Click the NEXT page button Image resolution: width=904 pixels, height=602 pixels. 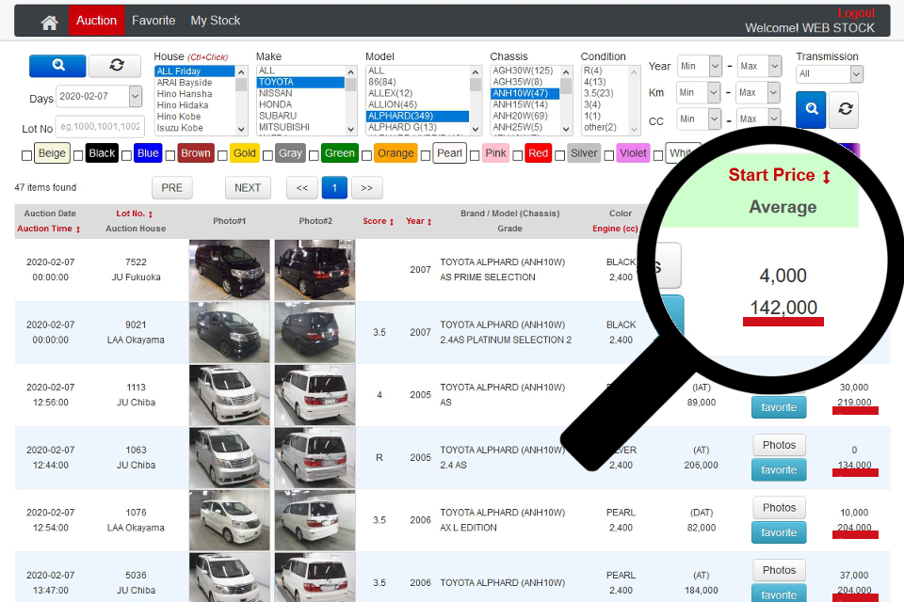point(248,188)
